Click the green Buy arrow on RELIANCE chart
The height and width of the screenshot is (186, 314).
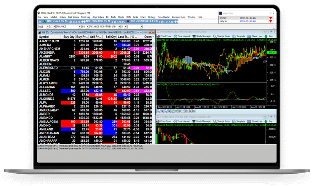(x=266, y=121)
